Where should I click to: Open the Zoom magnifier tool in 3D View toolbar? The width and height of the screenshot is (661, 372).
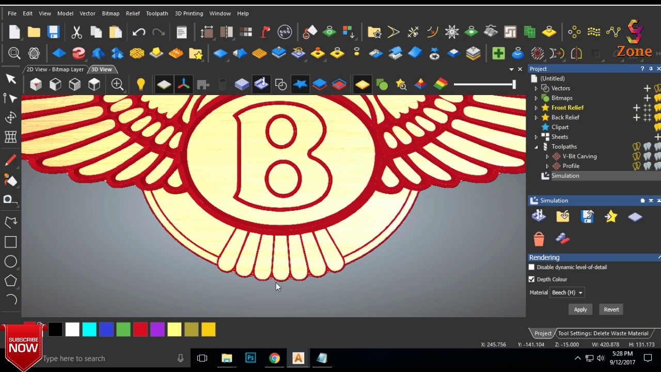pos(117,84)
